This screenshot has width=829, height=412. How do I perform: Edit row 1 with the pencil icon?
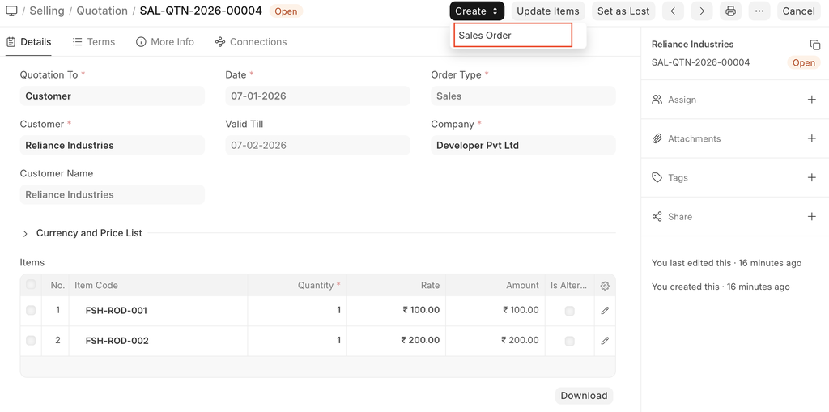(605, 311)
